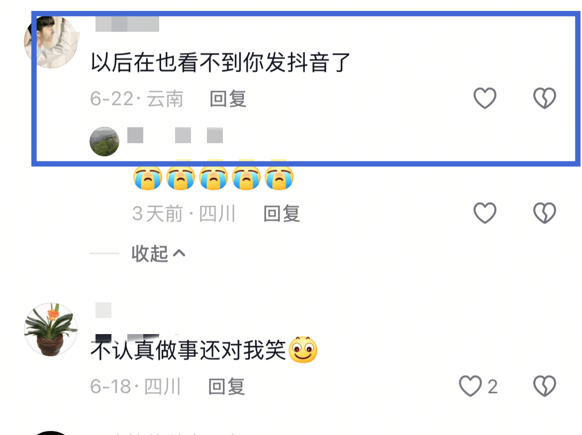Open the potted flower avatar profile
This screenshot has height=435, width=582.
pyautogui.click(x=51, y=330)
